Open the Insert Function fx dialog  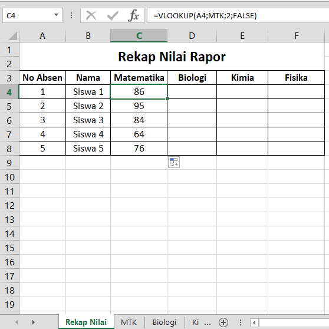(133, 15)
